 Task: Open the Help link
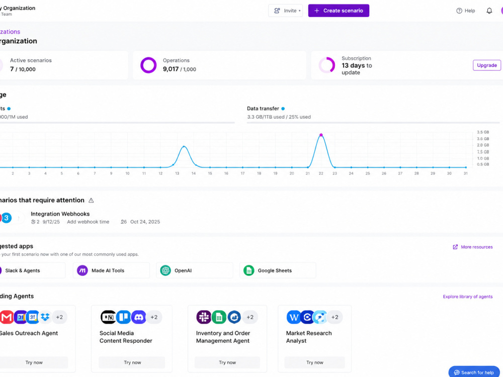(x=465, y=11)
